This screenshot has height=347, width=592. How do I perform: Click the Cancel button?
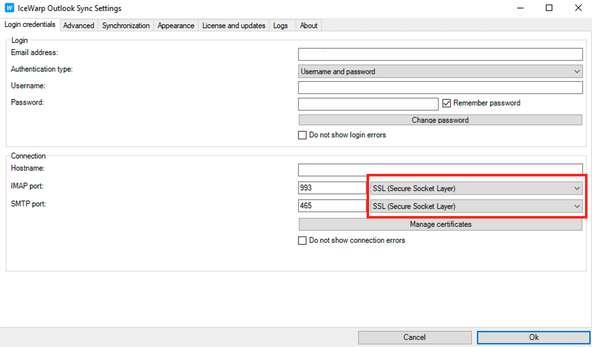click(414, 337)
